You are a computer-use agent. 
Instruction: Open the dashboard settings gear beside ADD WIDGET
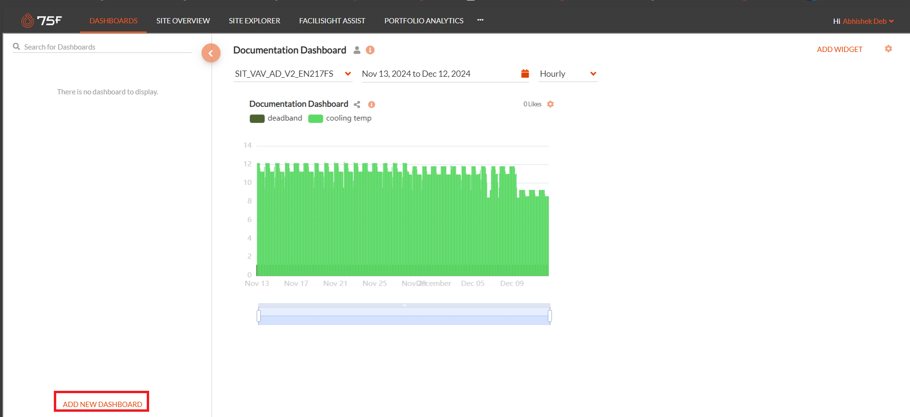(889, 49)
